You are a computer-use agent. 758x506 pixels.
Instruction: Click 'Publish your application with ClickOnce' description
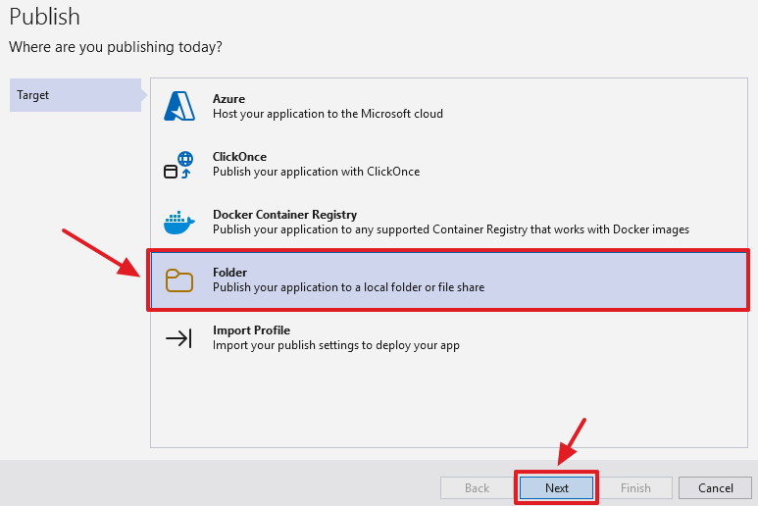(x=316, y=172)
